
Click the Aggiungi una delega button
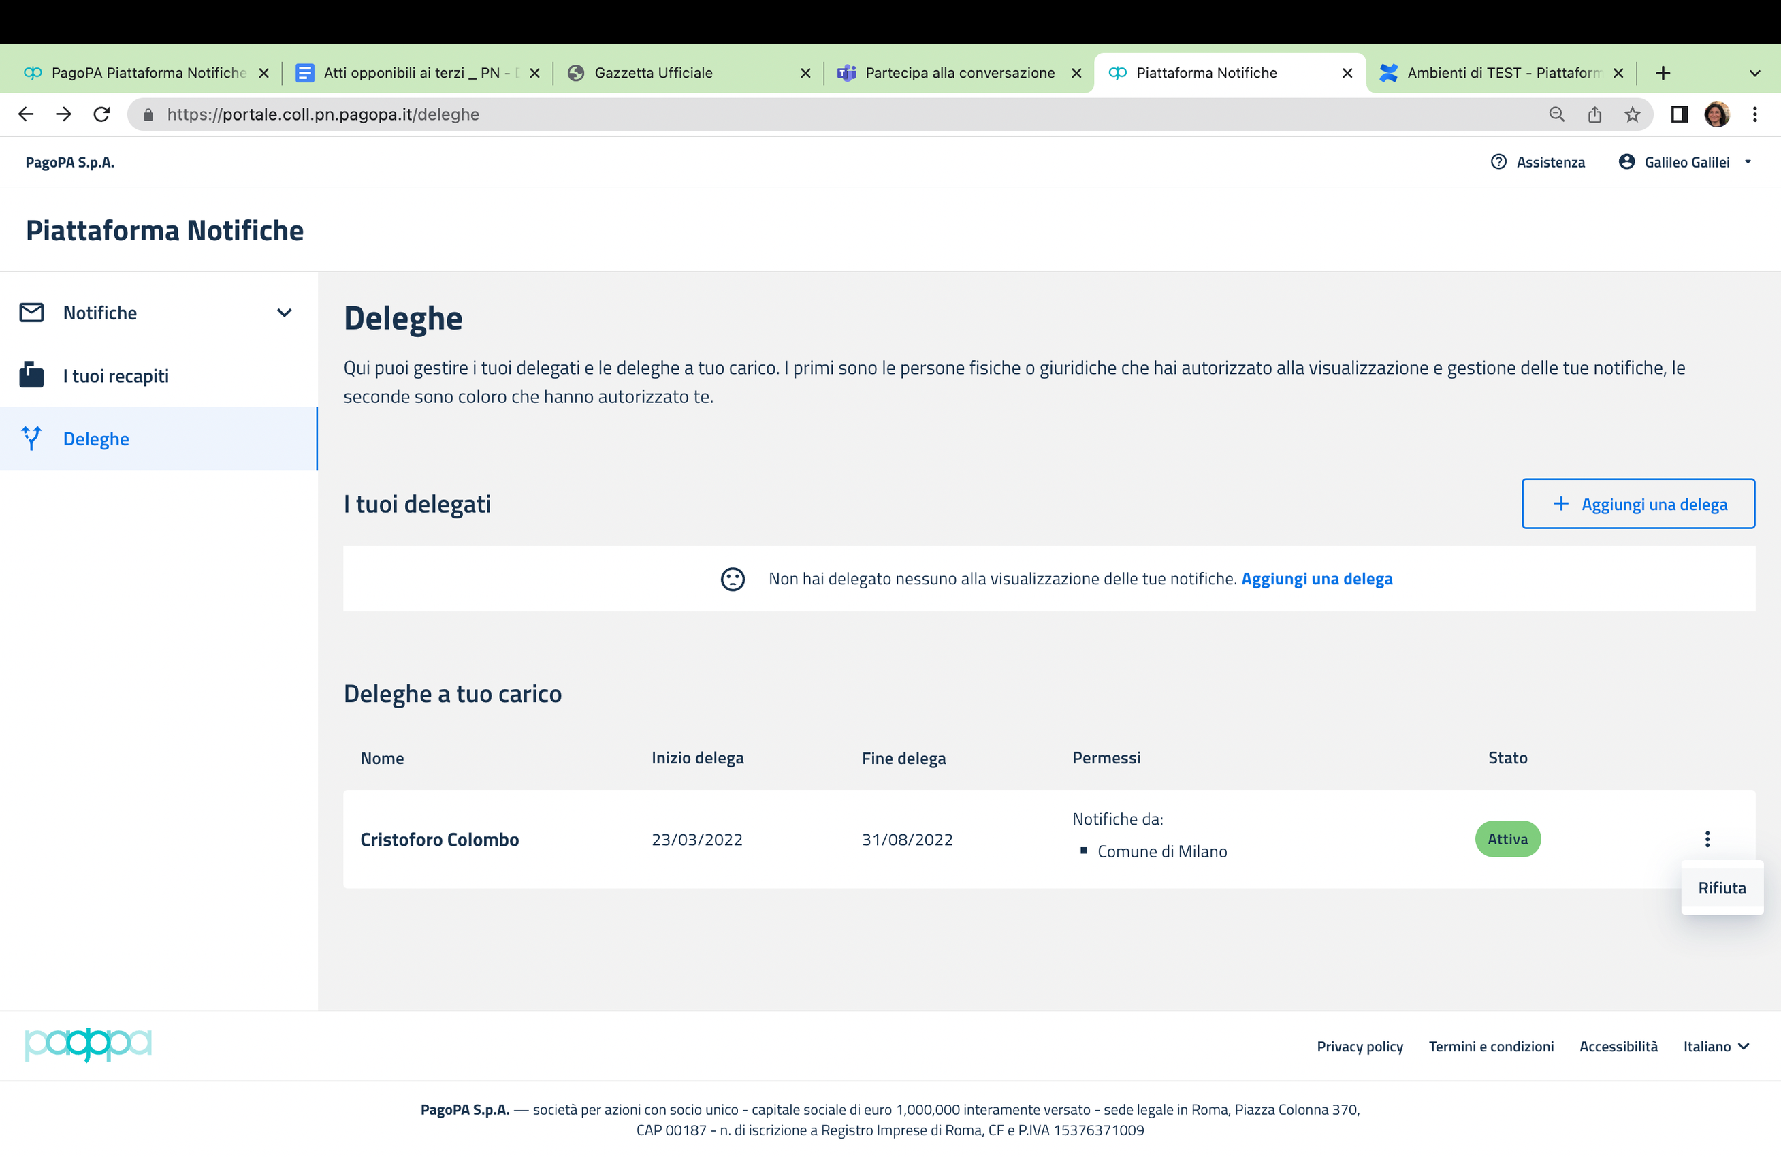(1637, 504)
